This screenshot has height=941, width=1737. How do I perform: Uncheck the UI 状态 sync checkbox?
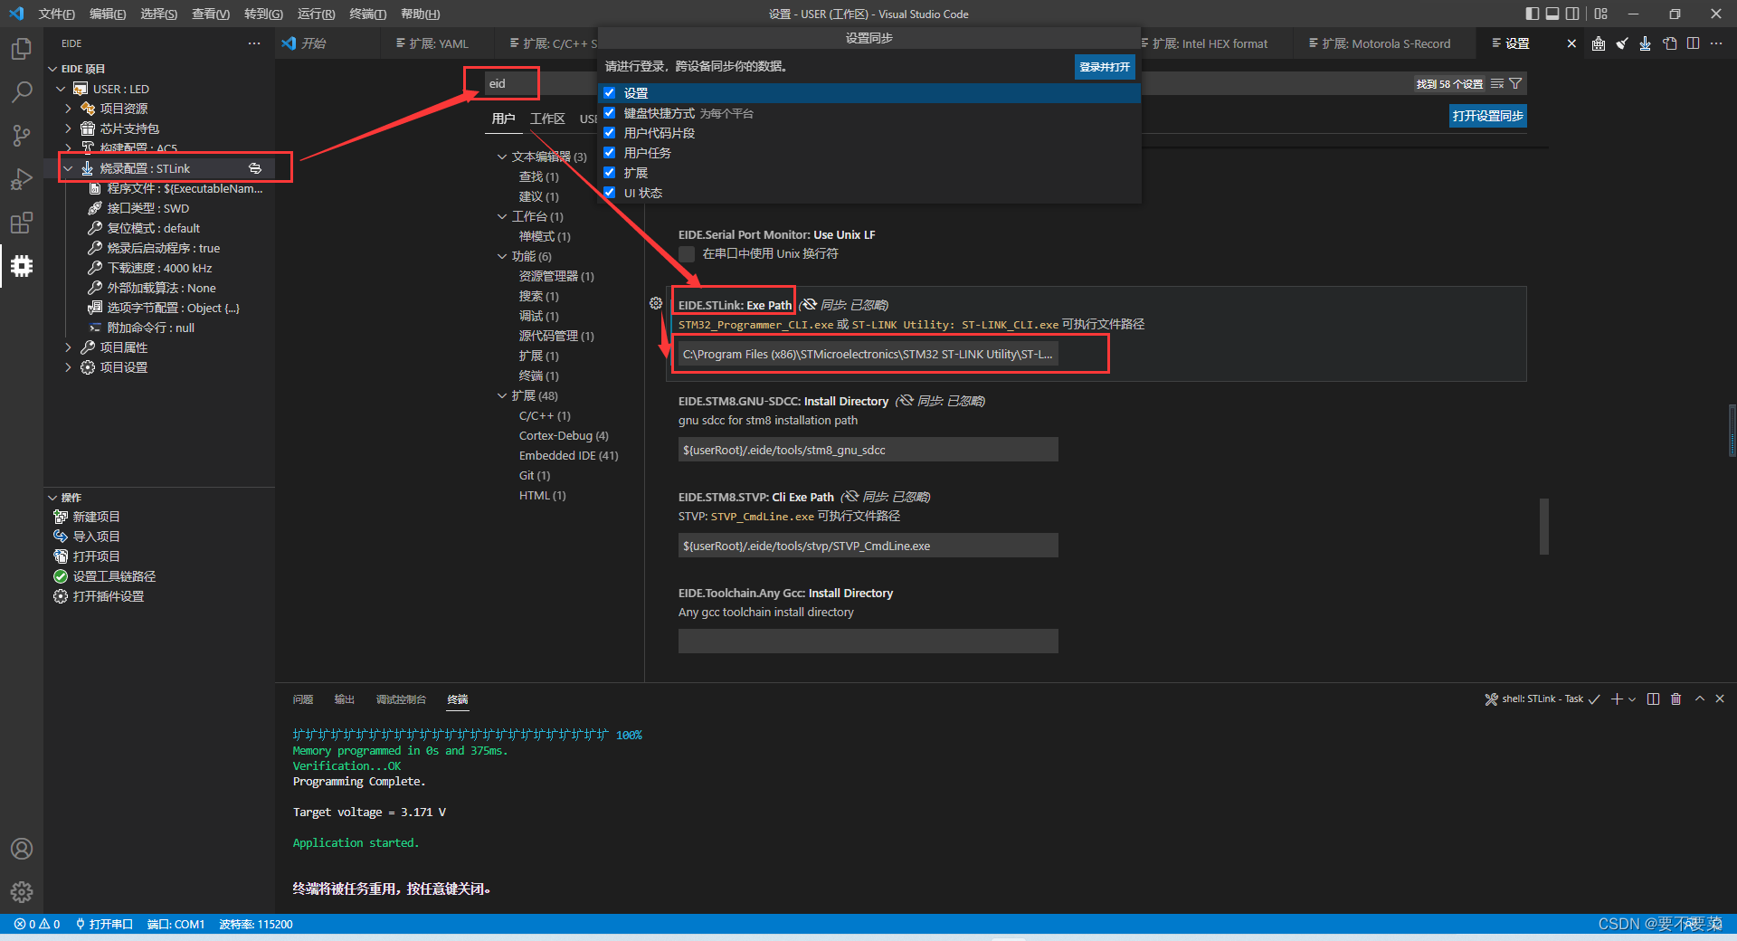[x=610, y=193]
